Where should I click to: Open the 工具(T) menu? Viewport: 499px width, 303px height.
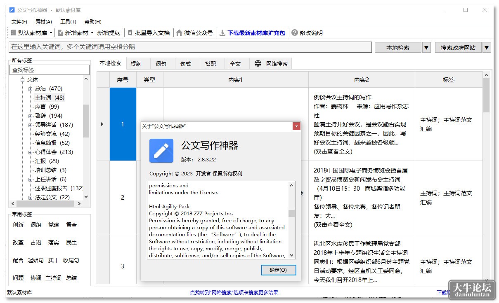[x=68, y=22]
